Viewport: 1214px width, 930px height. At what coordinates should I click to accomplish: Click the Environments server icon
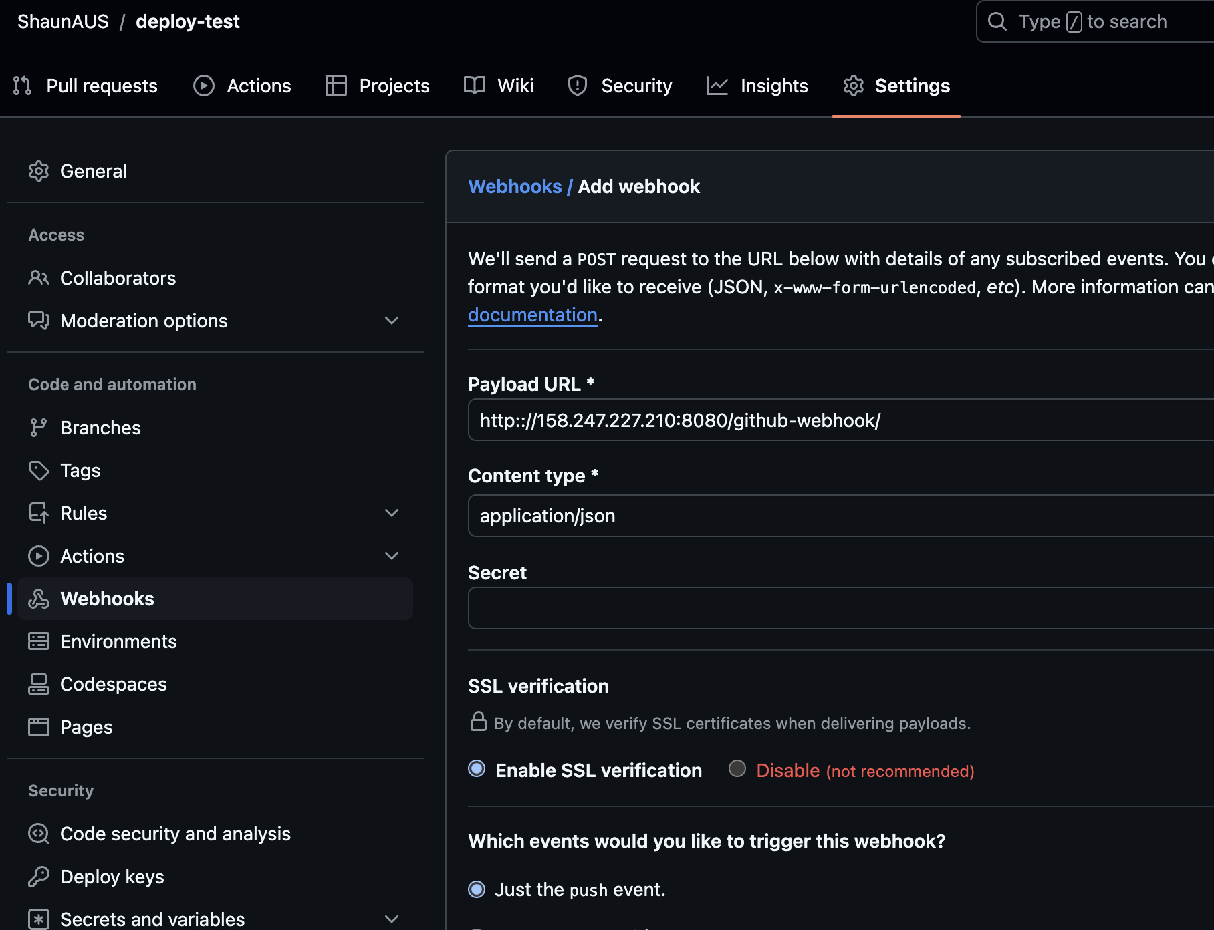39,641
